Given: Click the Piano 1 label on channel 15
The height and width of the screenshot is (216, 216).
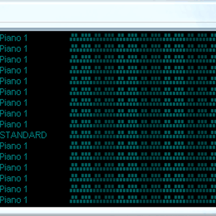Looking at the screenshot, I should 13,189.
